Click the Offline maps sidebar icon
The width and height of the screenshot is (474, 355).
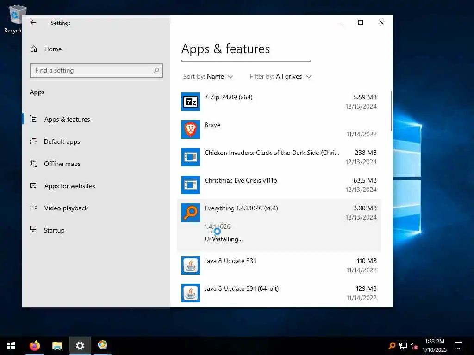point(33,164)
